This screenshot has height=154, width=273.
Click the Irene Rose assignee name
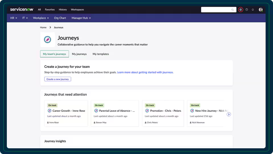54,123
